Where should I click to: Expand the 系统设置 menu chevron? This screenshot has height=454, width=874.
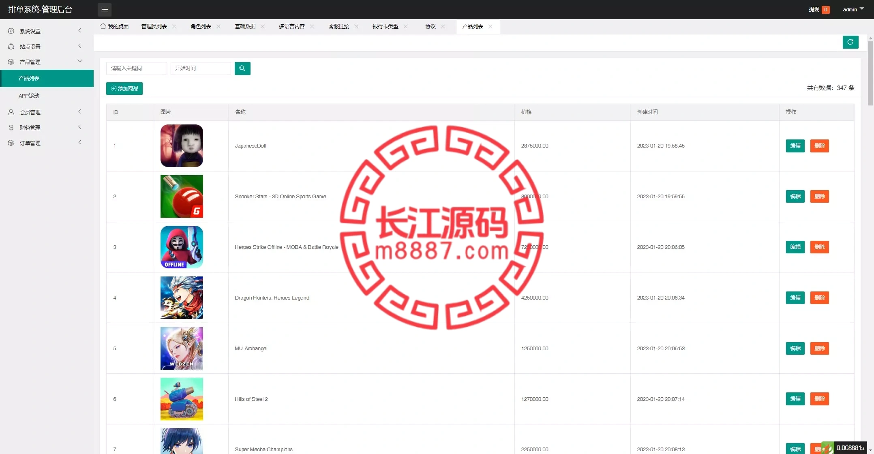pyautogui.click(x=79, y=30)
